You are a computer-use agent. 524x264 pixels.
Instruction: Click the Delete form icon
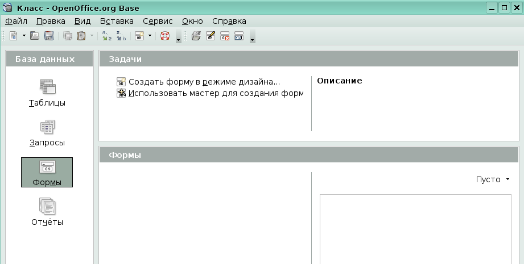[225, 36]
